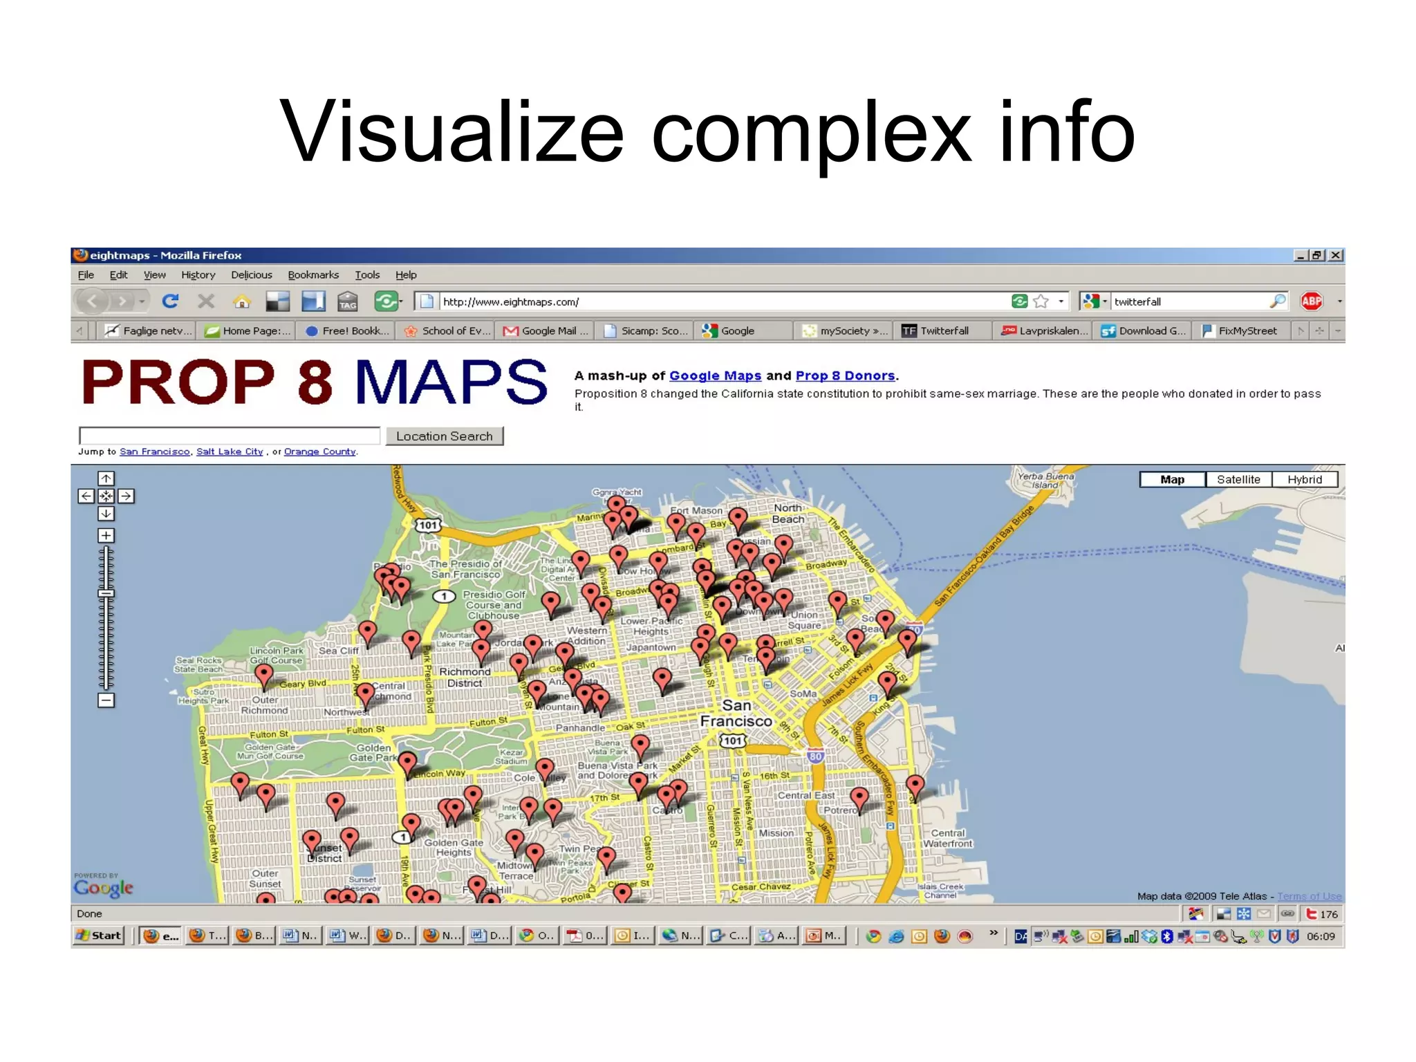The width and height of the screenshot is (1416, 1062).
Task: Star this page with the bookmark star
Action: [x=1041, y=301]
